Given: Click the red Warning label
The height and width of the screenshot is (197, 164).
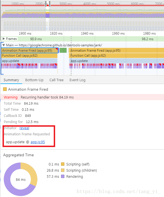Looking at the screenshot, I should point(11,97).
